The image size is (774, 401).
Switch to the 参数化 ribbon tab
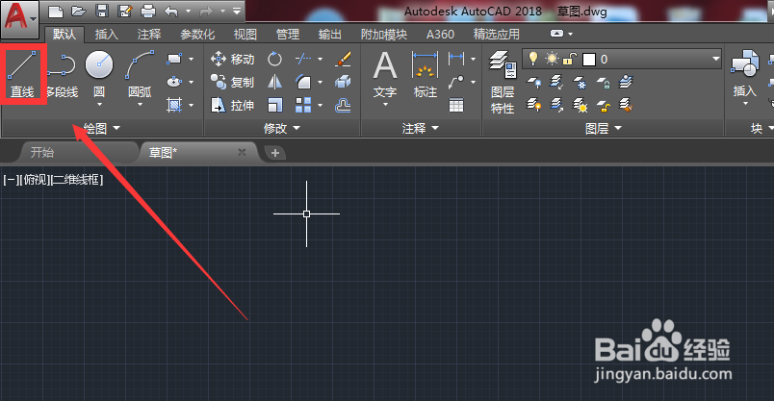point(197,34)
